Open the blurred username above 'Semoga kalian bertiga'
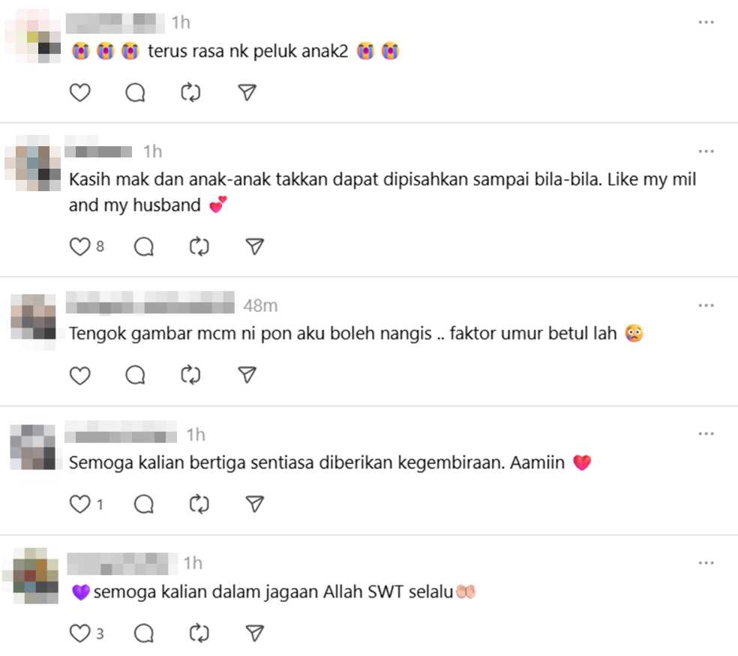 click(x=121, y=432)
